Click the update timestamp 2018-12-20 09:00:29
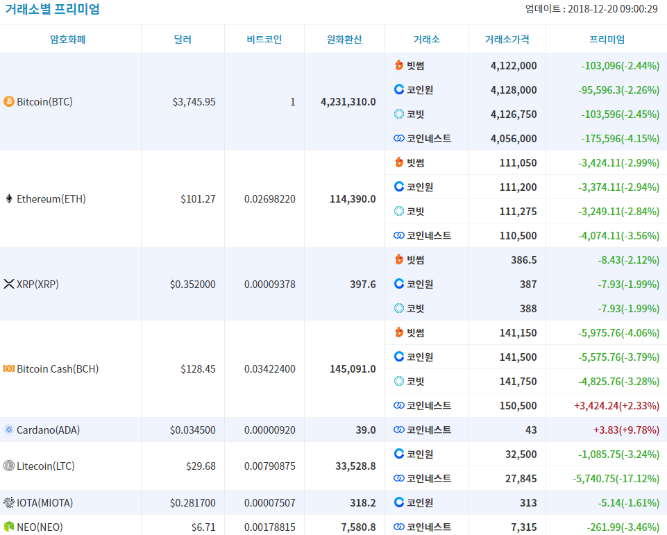 coord(613,9)
